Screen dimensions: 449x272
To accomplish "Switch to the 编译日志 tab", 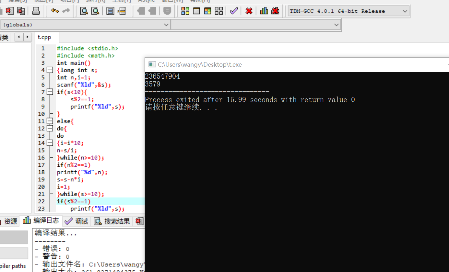I will [41, 221].
